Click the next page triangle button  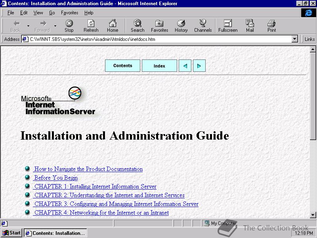[x=199, y=66]
